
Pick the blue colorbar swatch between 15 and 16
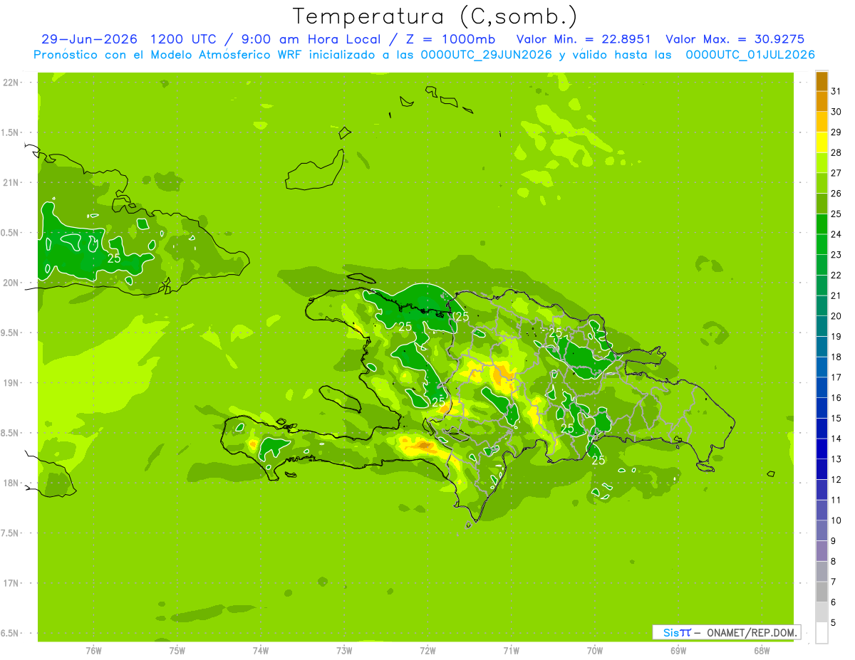pyautogui.click(x=822, y=408)
